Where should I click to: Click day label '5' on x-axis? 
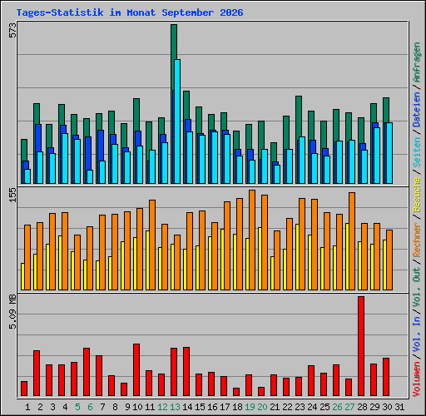click(77, 407)
